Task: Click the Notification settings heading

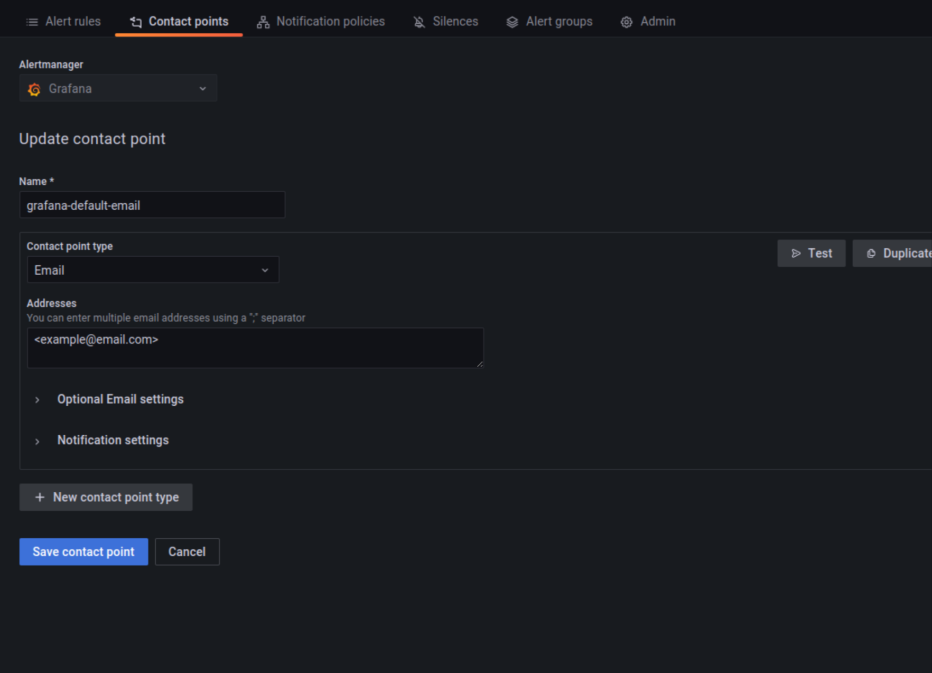Action: (113, 440)
